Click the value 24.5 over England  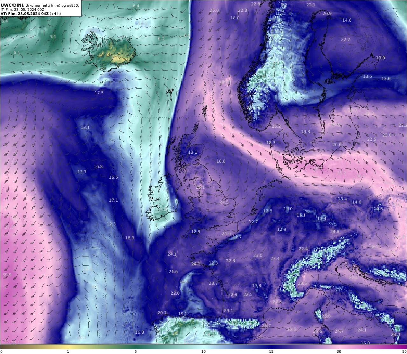pyautogui.click(x=224, y=202)
